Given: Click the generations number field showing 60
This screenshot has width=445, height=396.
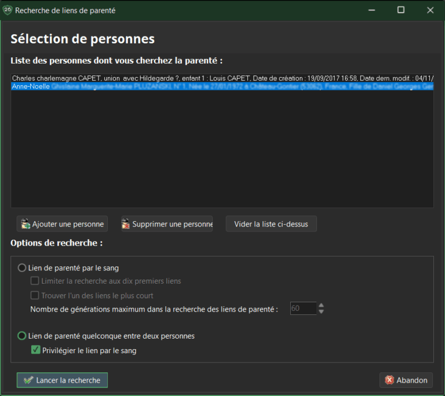Looking at the screenshot, I should (302, 309).
